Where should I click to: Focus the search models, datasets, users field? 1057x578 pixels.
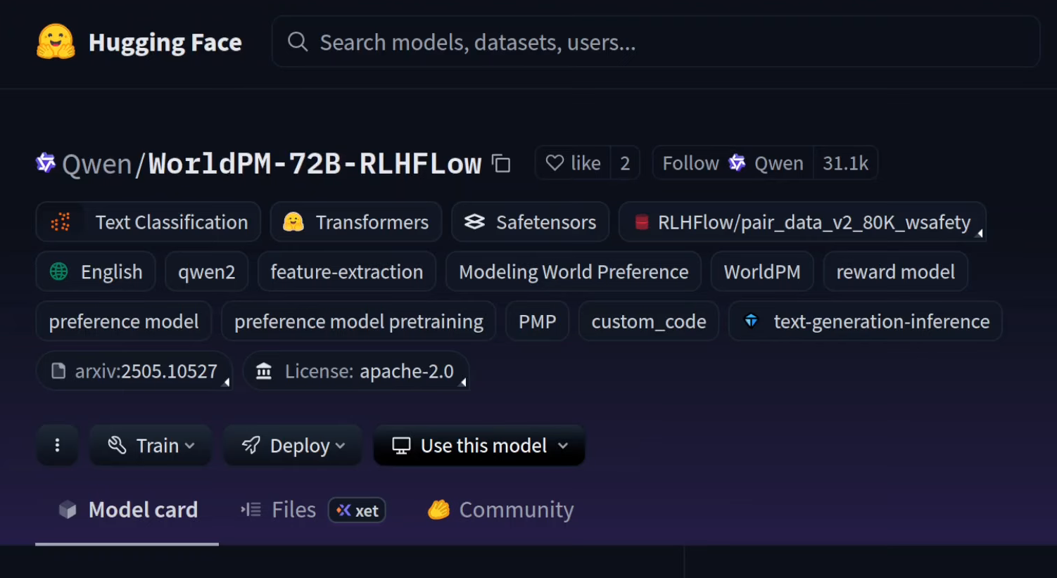pyautogui.click(x=656, y=42)
